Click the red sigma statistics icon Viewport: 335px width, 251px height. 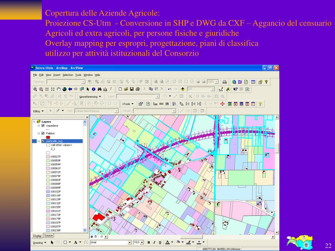[x=247, y=104]
